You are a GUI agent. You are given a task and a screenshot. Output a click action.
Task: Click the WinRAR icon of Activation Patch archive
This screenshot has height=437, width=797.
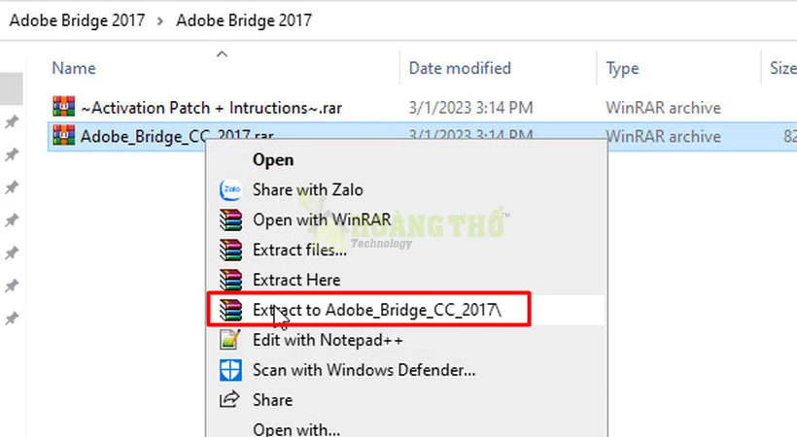click(63, 107)
